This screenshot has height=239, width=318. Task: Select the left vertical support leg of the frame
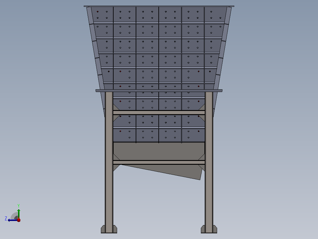109,162
